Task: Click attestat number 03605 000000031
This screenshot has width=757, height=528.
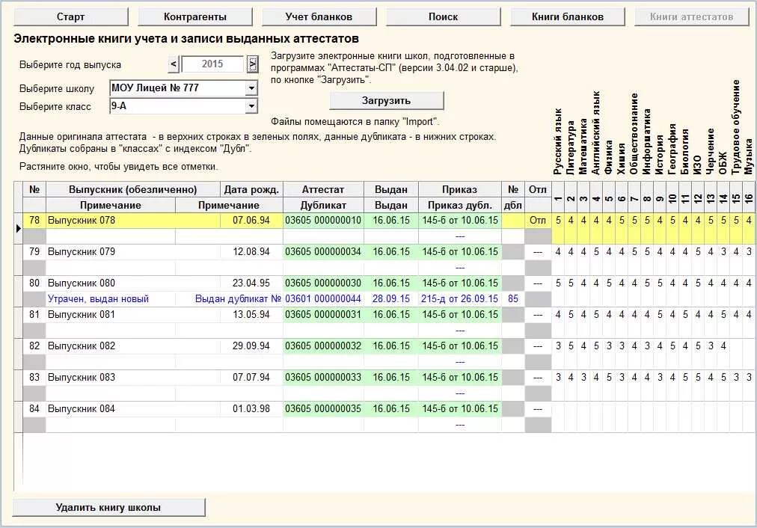Action: pyautogui.click(x=323, y=315)
